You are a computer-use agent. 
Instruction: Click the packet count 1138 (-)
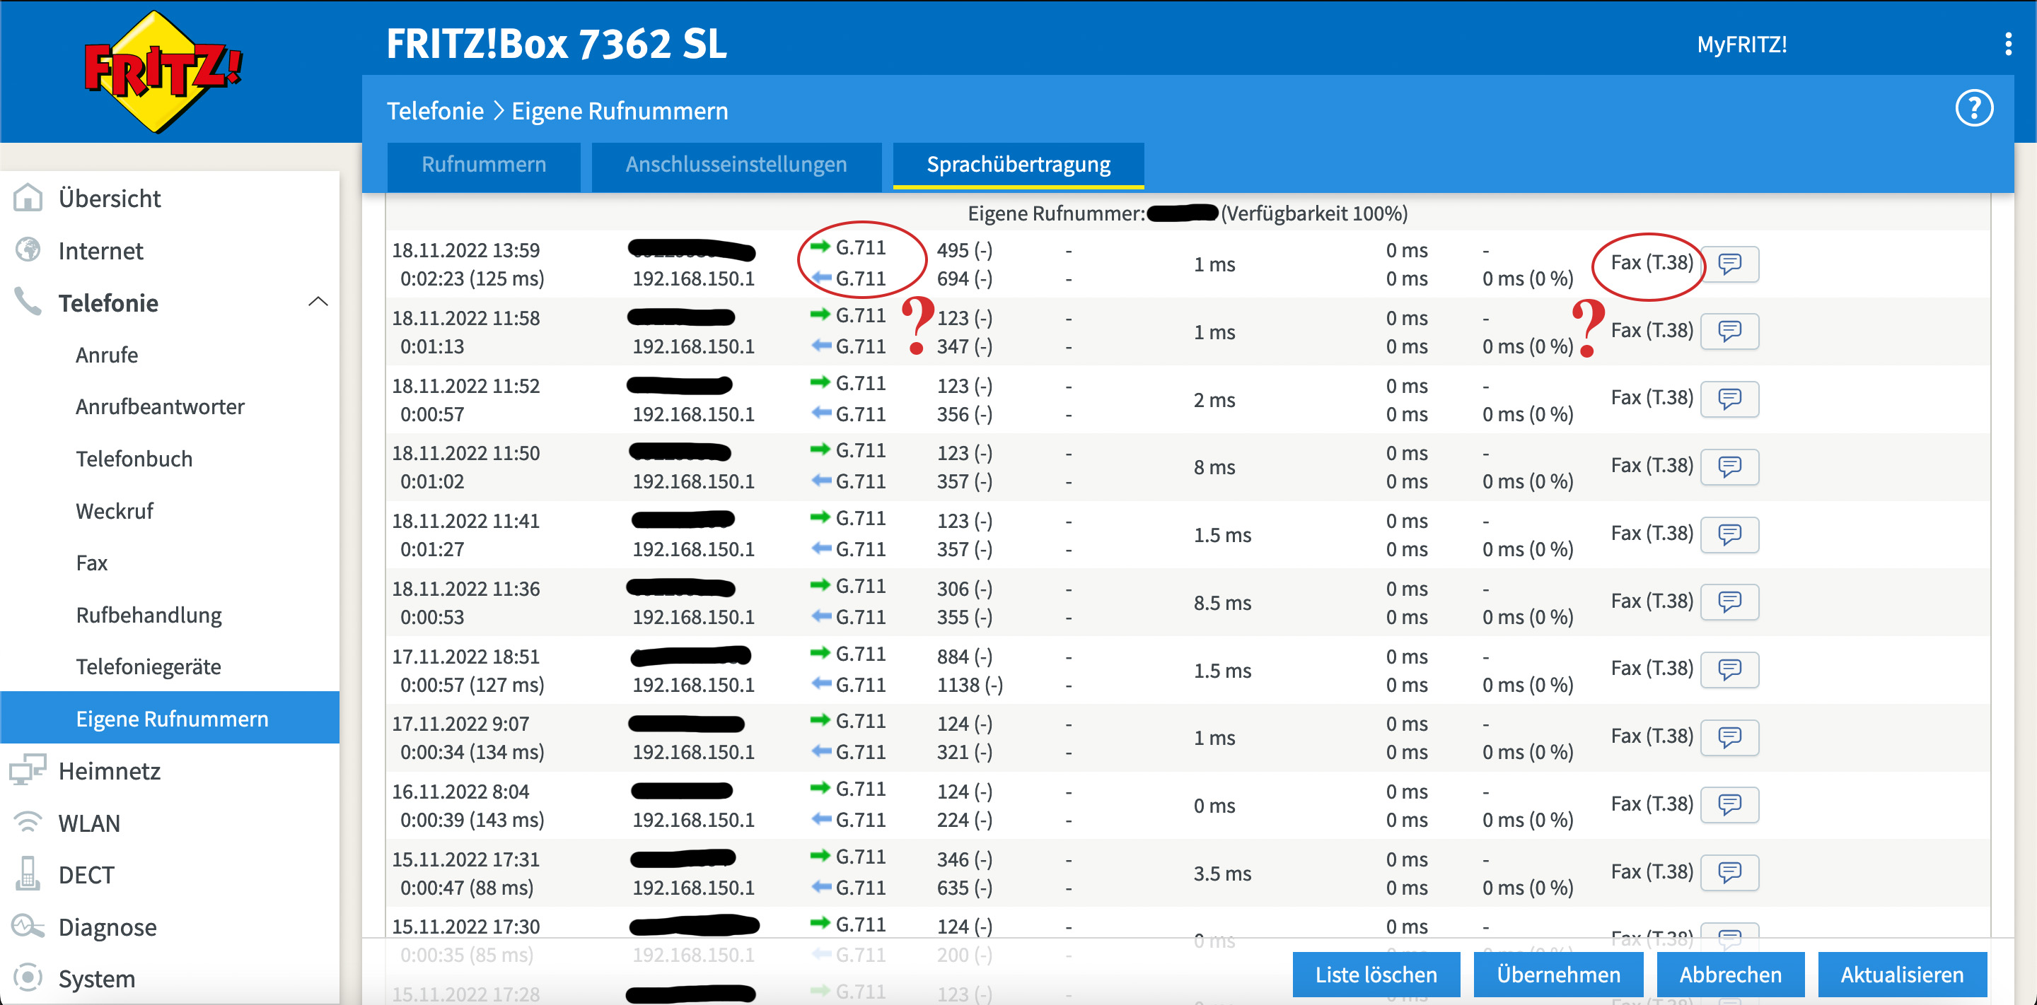click(x=970, y=684)
